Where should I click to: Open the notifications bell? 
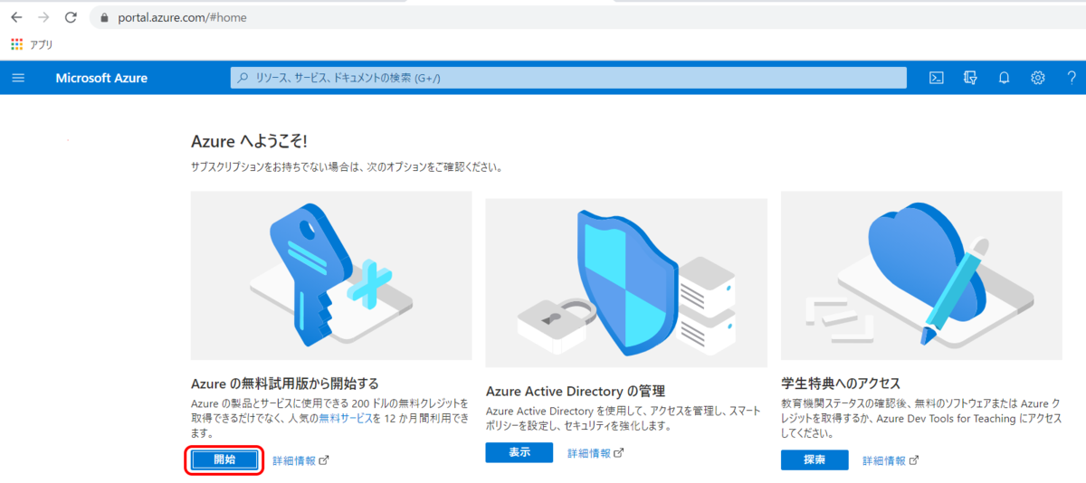[1004, 78]
